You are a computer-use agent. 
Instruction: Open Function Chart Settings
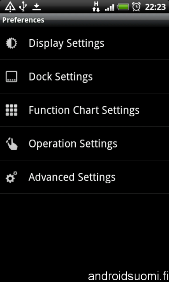tap(84, 110)
